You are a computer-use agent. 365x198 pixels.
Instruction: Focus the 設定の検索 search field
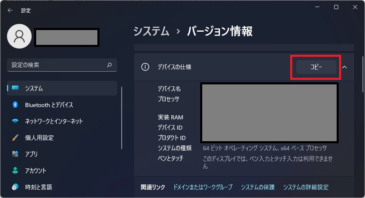62,65
